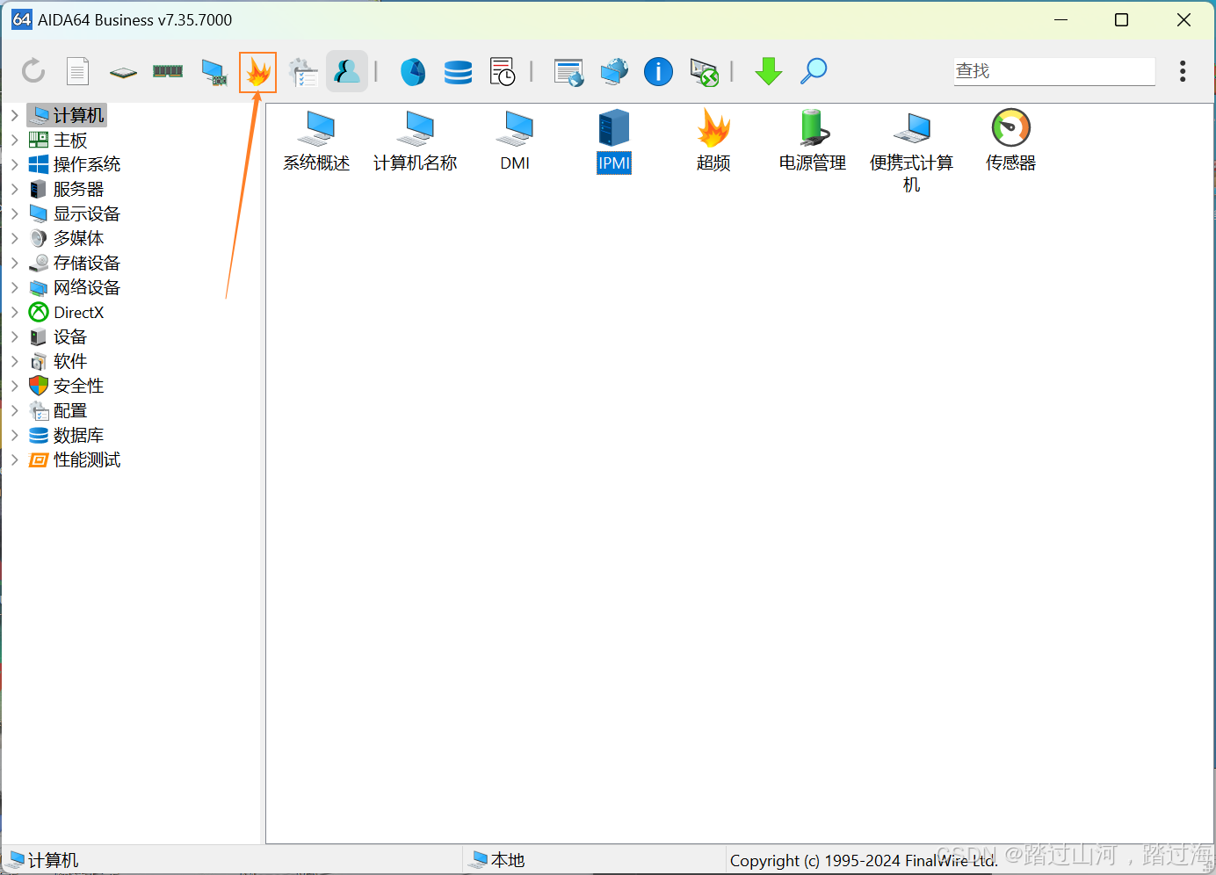Select 软件 in the left tree

58,361
